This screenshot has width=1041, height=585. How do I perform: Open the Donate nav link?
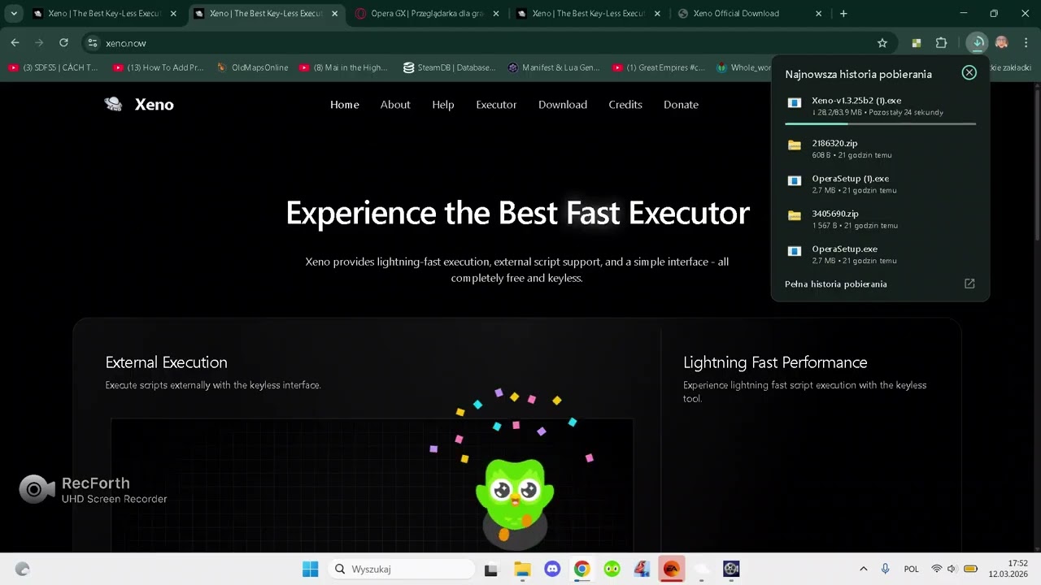[681, 105]
